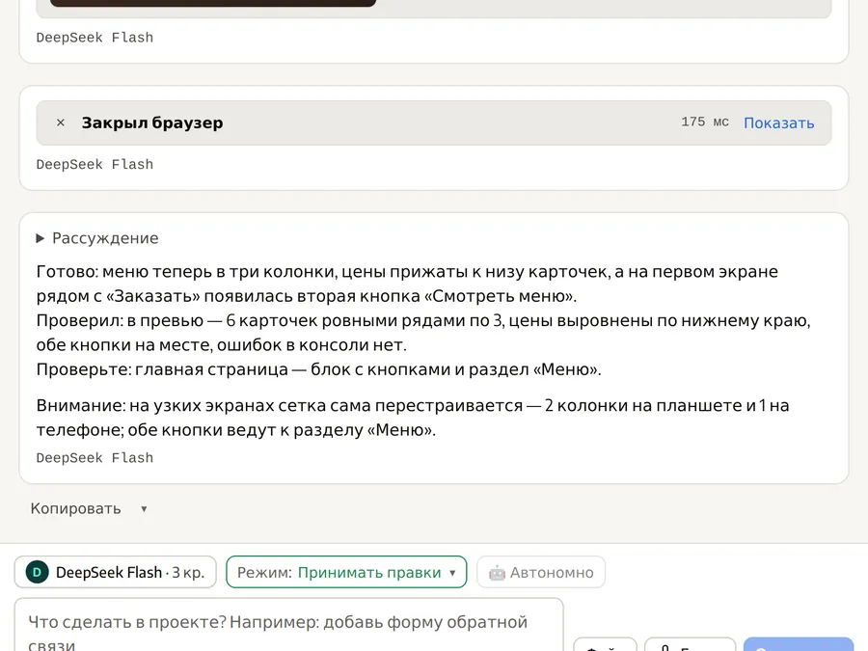Open the dropdown arrow next to 'Копировать'
Viewport: 868px width, 651px height.
click(144, 508)
